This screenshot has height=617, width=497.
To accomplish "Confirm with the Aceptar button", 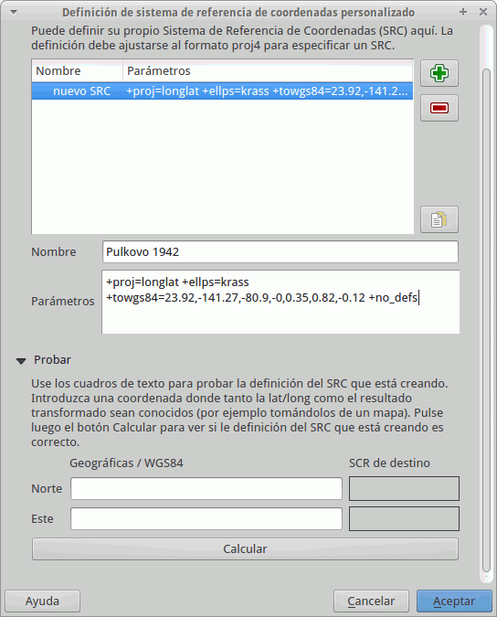I will click(x=454, y=601).
